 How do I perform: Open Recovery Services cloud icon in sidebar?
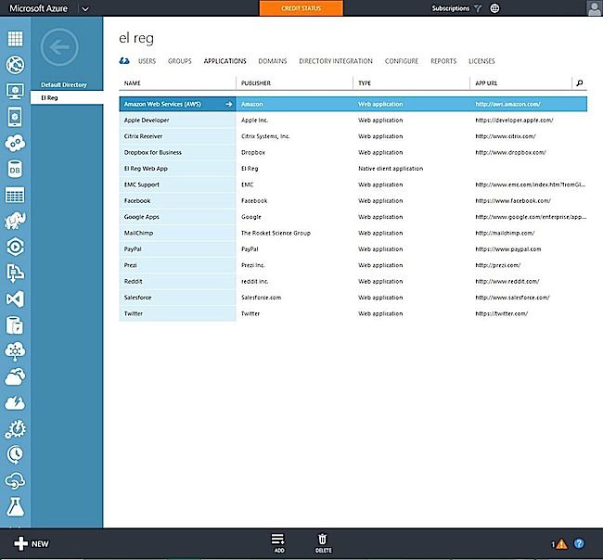pyautogui.click(x=15, y=377)
